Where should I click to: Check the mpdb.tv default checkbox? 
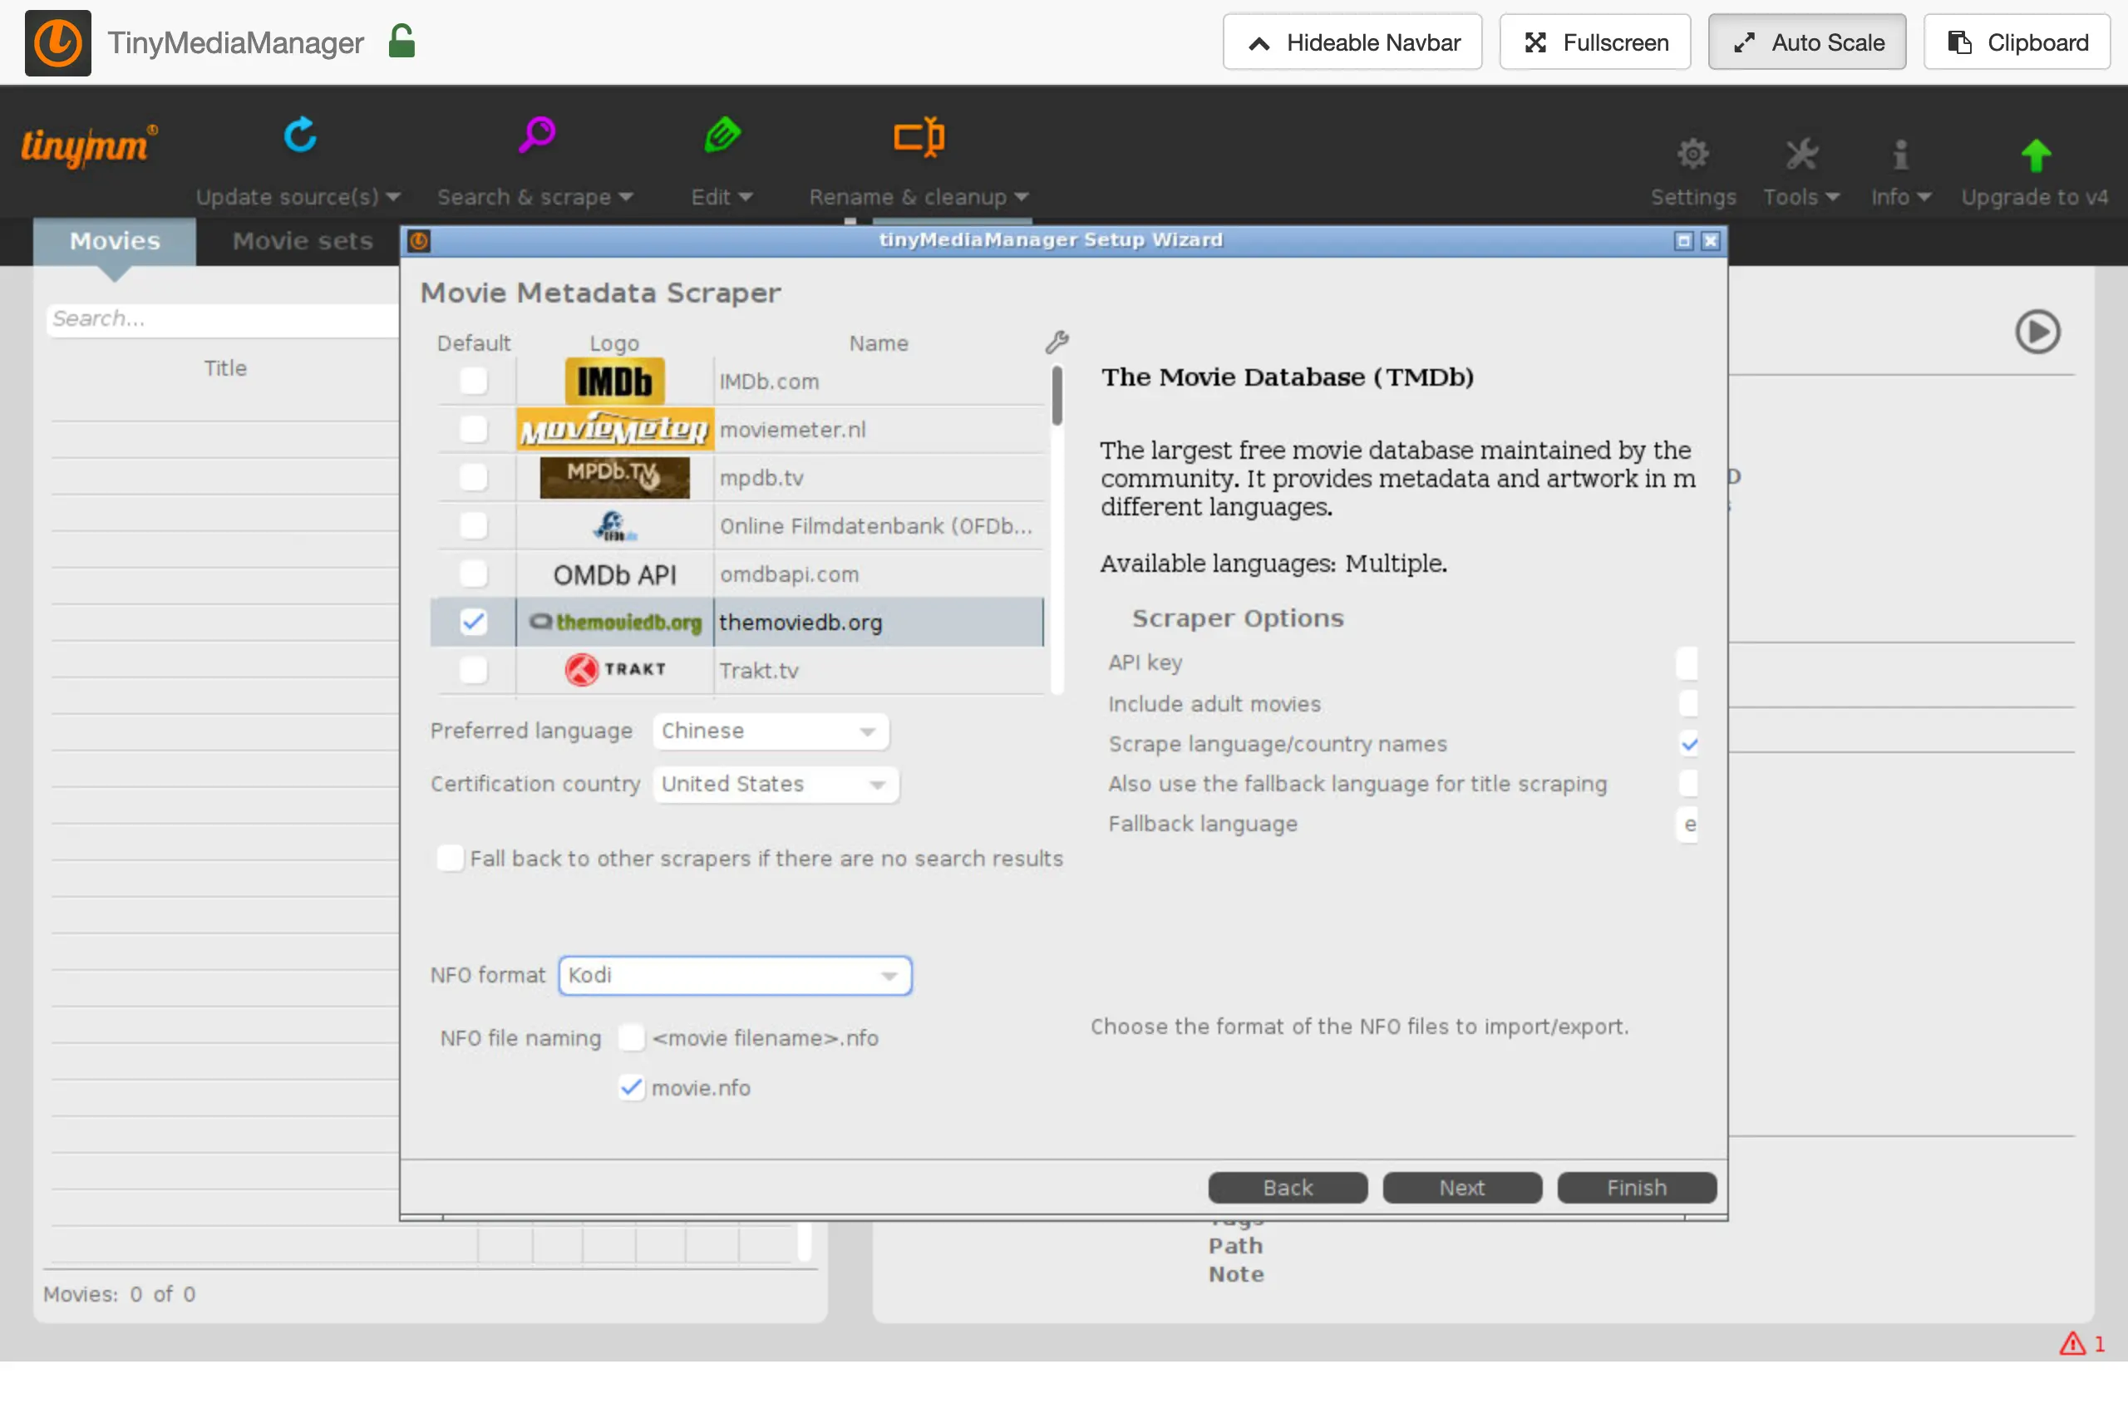(473, 477)
